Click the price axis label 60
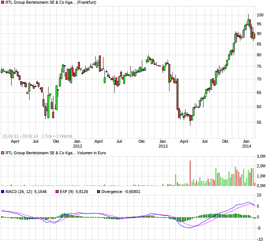 tap(259, 107)
